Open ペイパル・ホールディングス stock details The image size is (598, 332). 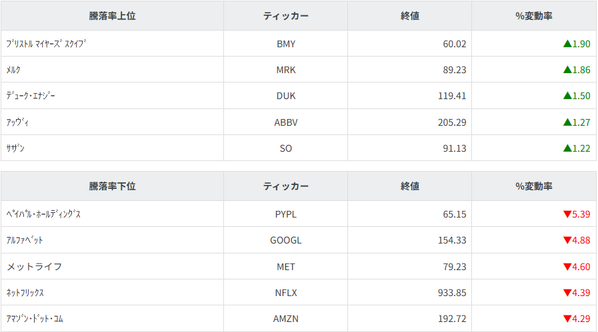click(43, 214)
